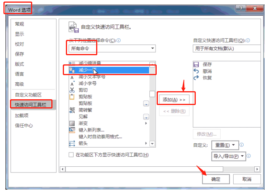This screenshot has height=192, width=267.
Task: Open the 所有命令 command source dropdown
Action: (112, 48)
